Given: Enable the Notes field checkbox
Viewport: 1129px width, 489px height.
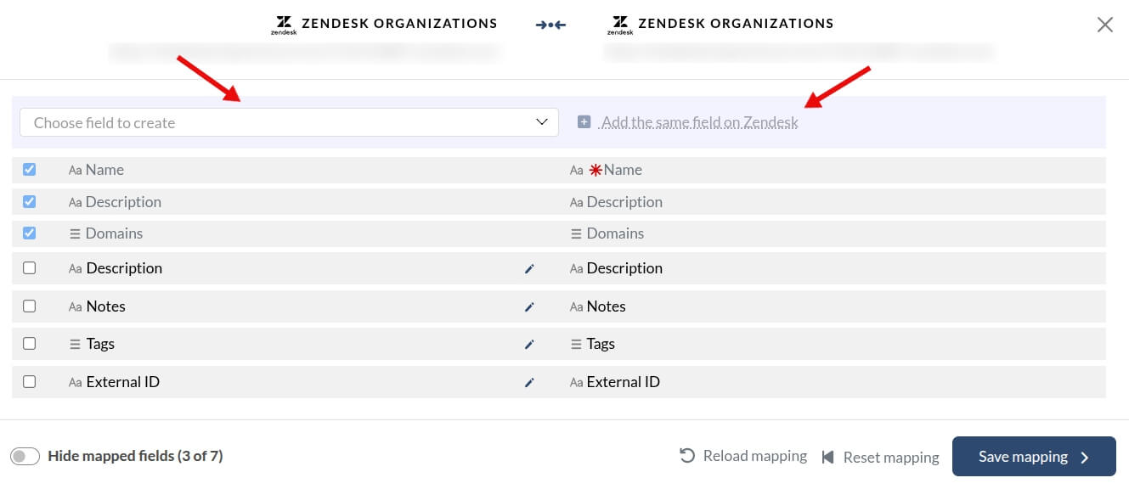Looking at the screenshot, I should 29,306.
